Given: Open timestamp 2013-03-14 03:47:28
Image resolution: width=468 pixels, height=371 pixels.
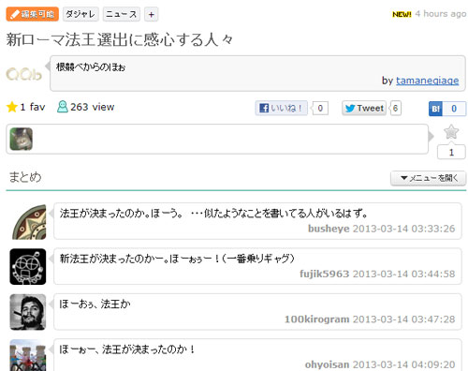Looking at the screenshot, I should coord(403,319).
